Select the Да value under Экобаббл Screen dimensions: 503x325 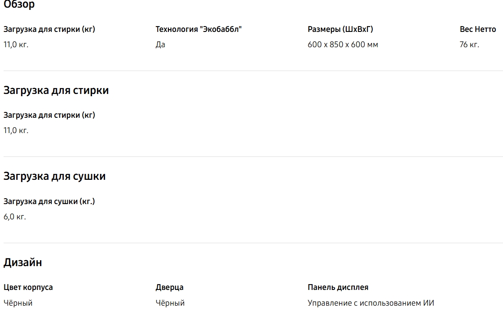(x=160, y=45)
